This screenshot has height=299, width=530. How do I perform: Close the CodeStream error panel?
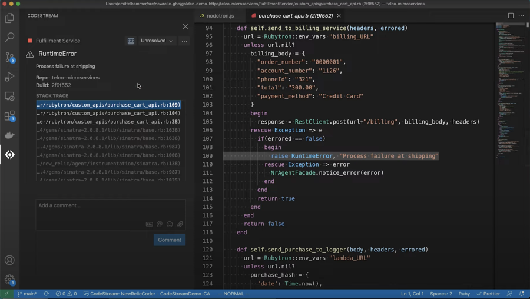coord(185,26)
